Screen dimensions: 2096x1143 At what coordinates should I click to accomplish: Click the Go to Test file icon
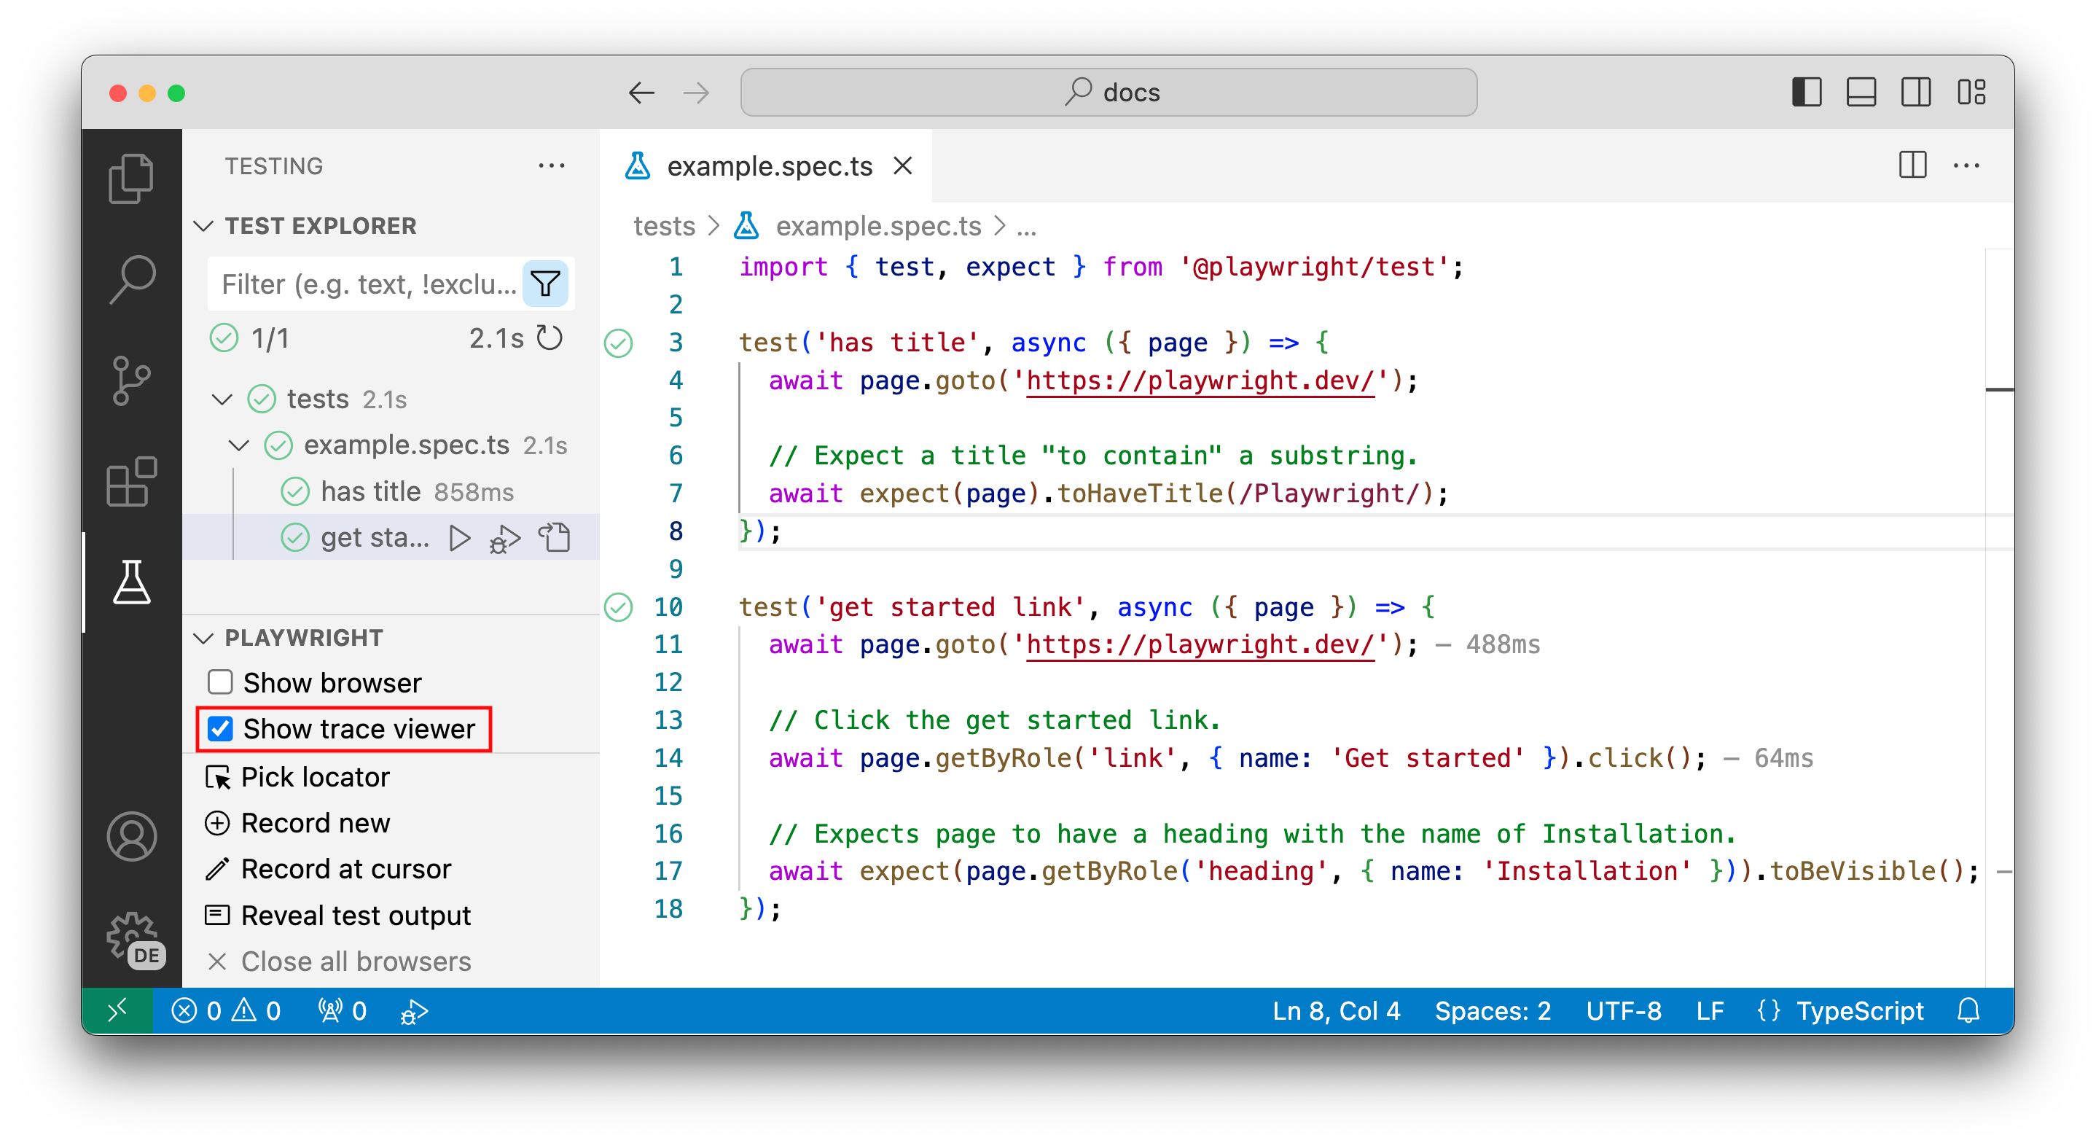556,538
